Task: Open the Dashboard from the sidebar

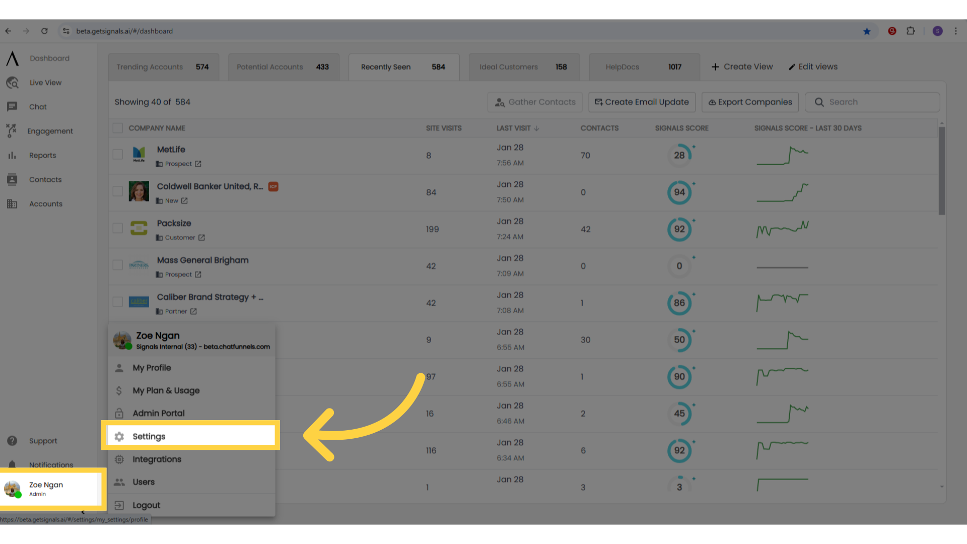Action: coord(49,58)
